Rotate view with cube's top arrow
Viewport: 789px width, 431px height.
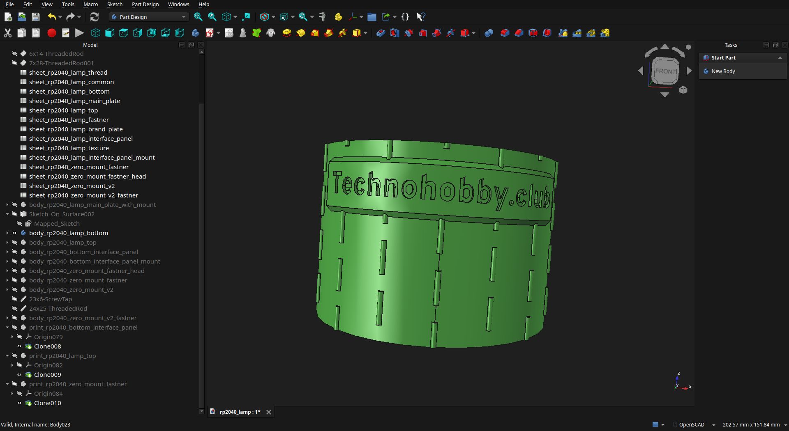665,47
